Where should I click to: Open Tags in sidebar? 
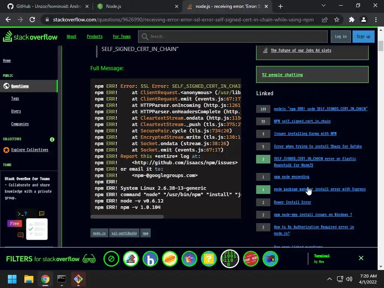(x=15, y=98)
